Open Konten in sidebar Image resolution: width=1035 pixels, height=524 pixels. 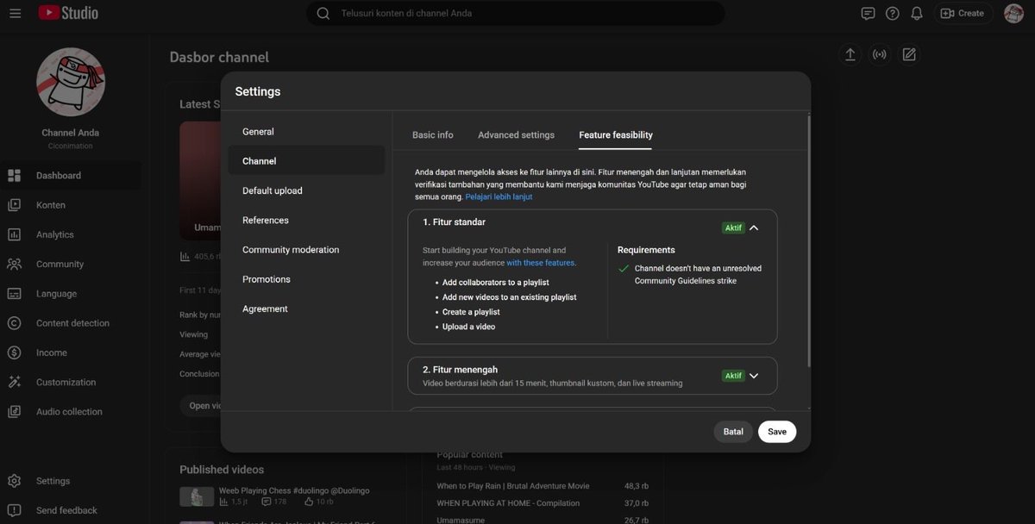(71, 205)
